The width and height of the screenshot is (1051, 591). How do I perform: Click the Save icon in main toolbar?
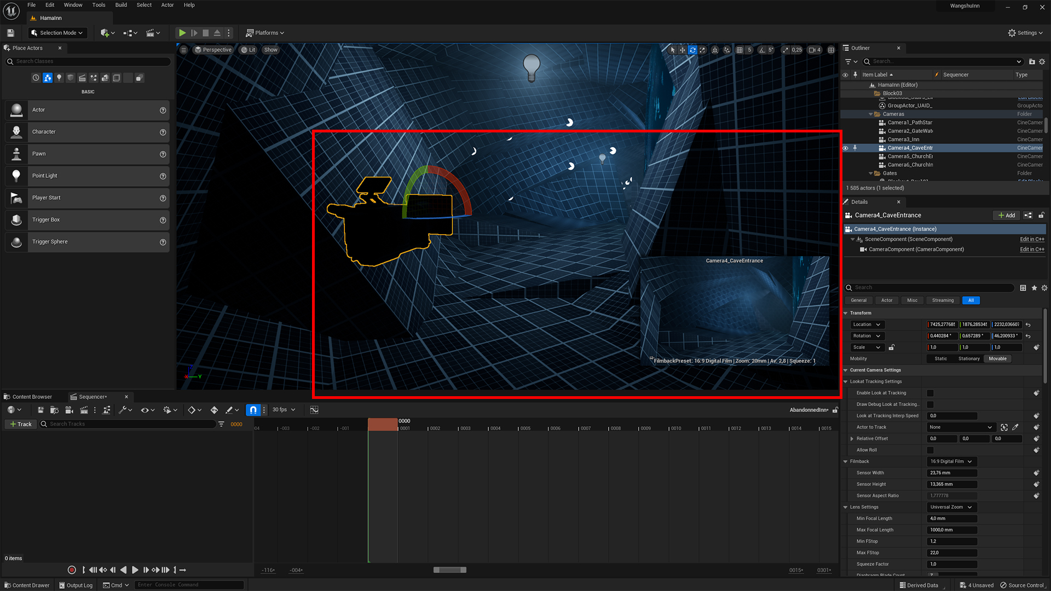coord(10,33)
